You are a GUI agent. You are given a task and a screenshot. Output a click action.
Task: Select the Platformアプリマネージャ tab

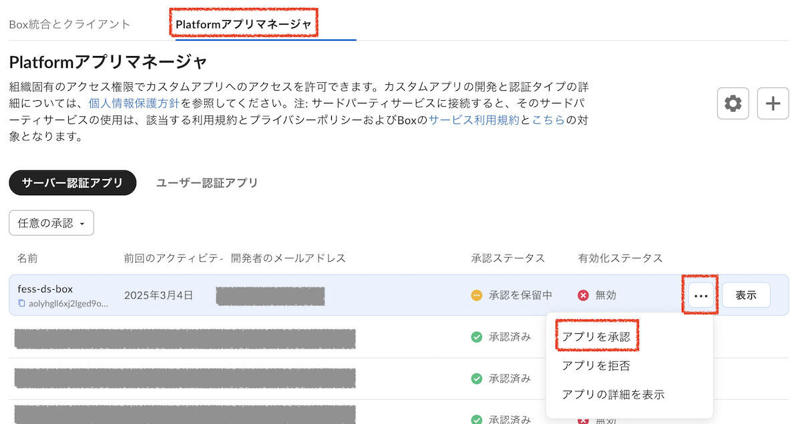[x=244, y=25]
